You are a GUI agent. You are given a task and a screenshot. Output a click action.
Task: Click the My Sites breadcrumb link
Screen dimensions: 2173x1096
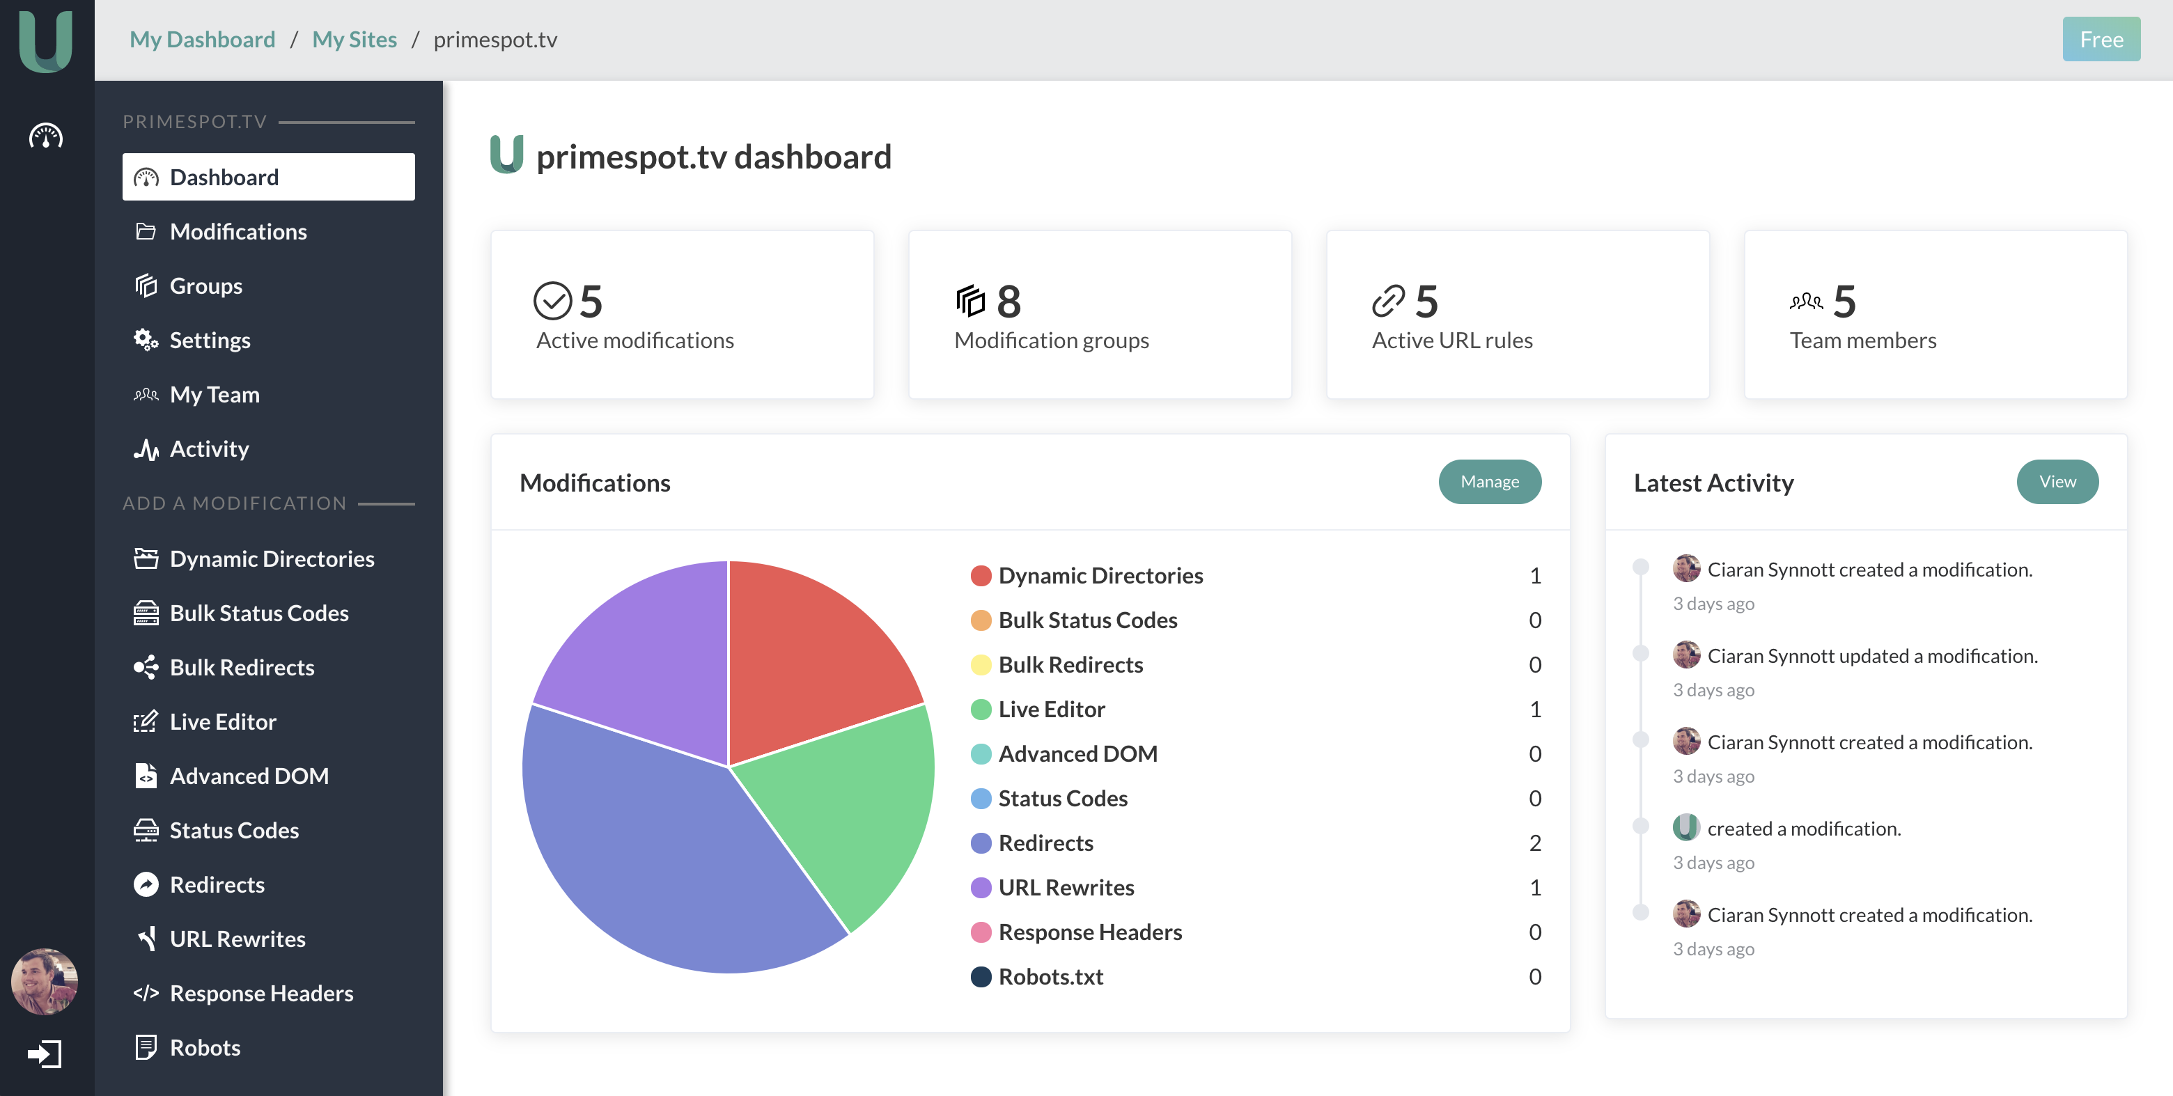pos(355,40)
